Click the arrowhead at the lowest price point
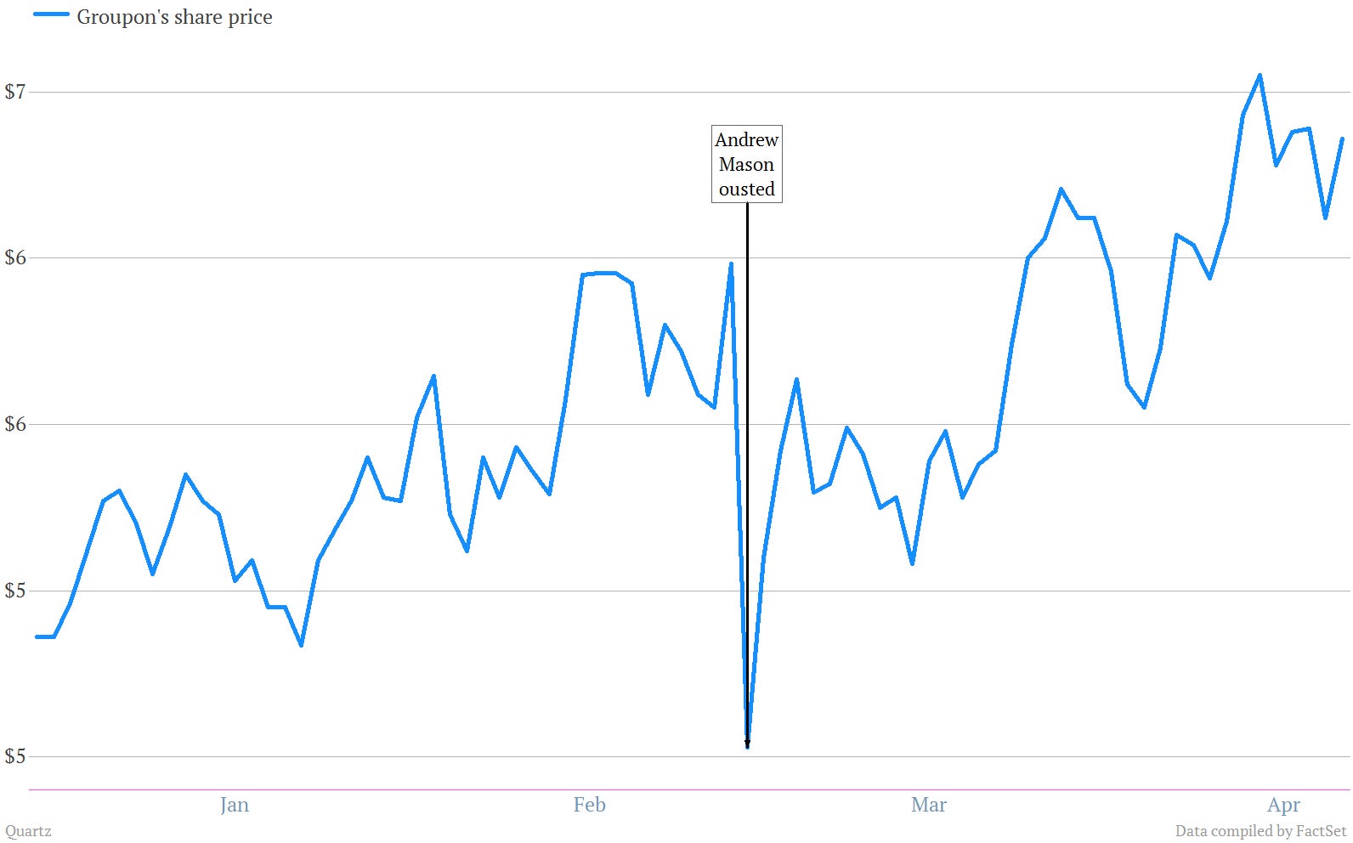The height and width of the screenshot is (843, 1353). tap(747, 745)
